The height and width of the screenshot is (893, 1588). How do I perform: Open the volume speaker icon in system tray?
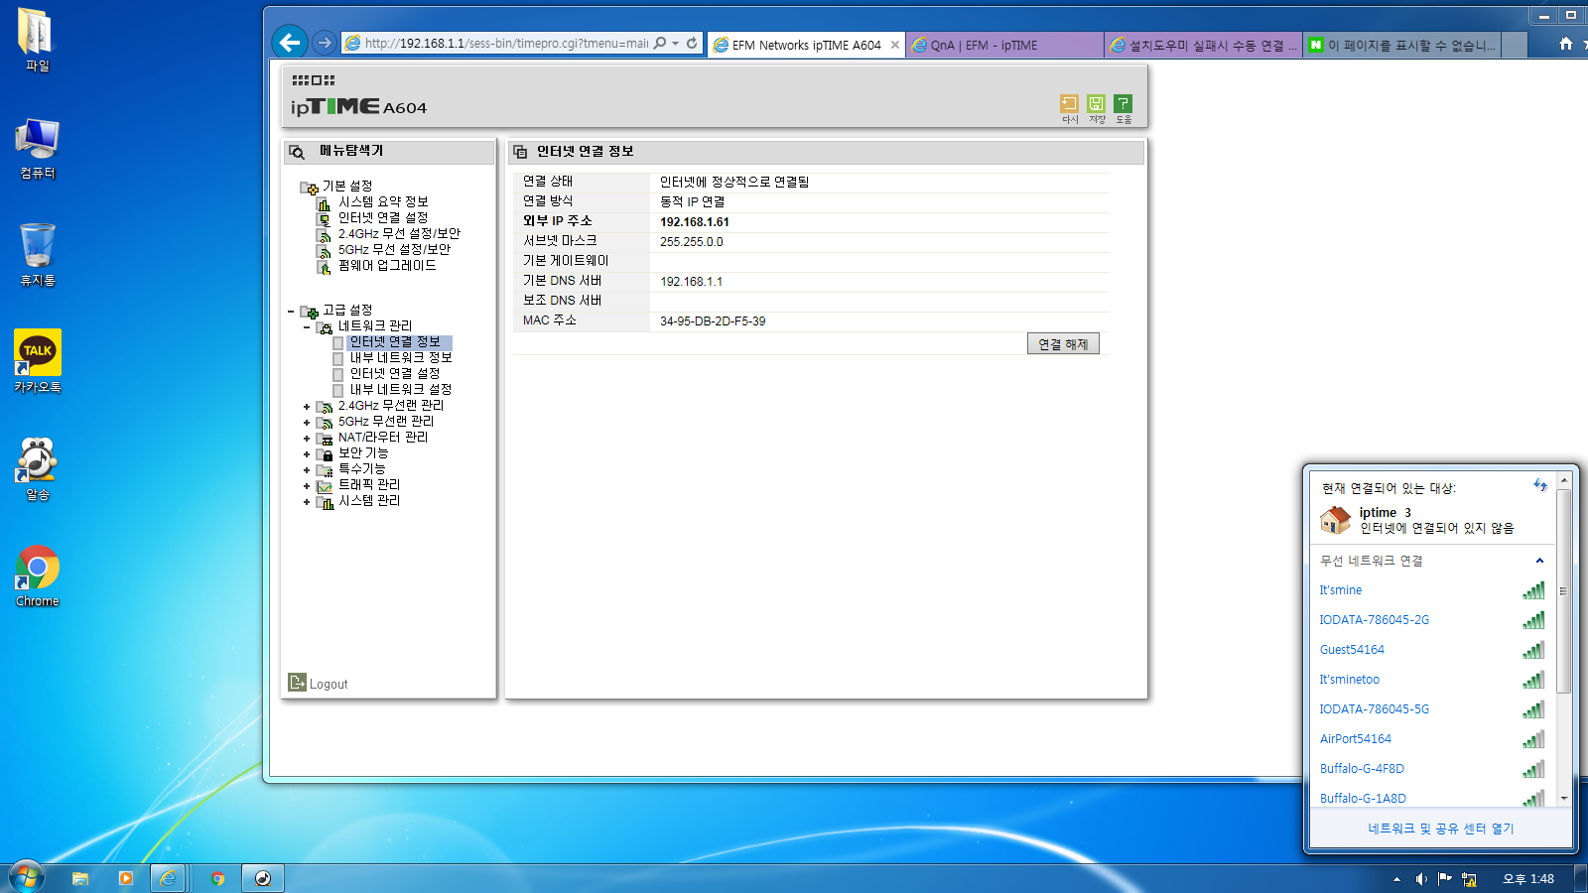pyautogui.click(x=1421, y=879)
